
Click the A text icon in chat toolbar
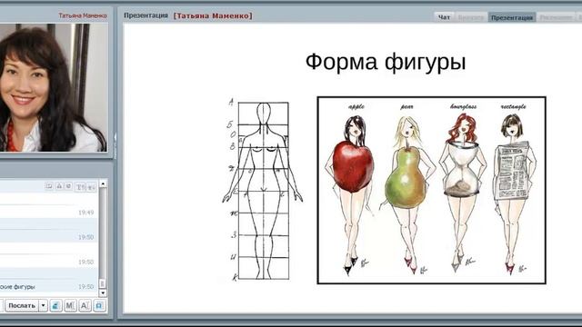85,305
